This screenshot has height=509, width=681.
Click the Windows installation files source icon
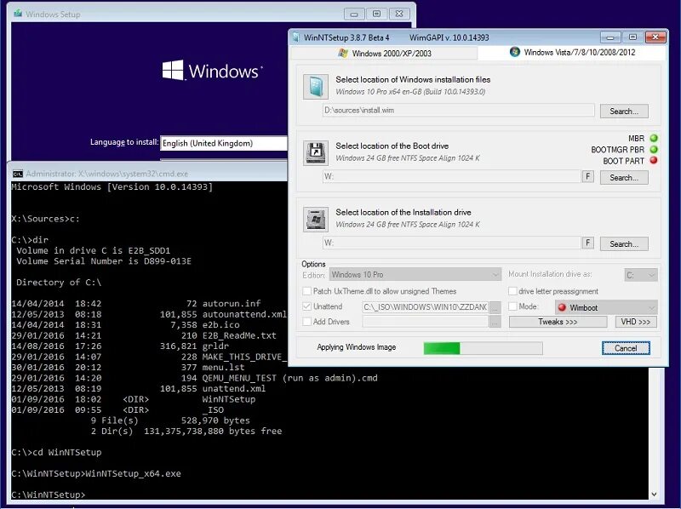315,87
